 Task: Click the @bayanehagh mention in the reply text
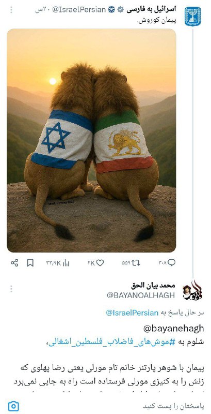tap(174, 329)
